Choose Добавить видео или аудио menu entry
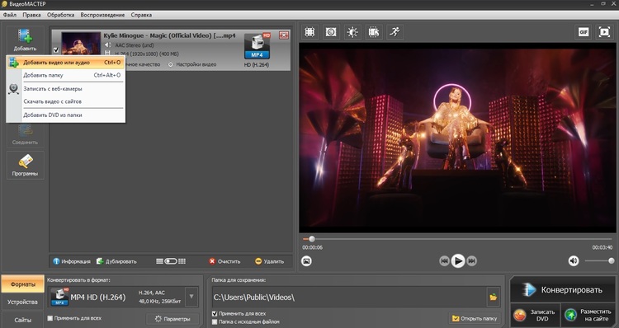 point(66,63)
